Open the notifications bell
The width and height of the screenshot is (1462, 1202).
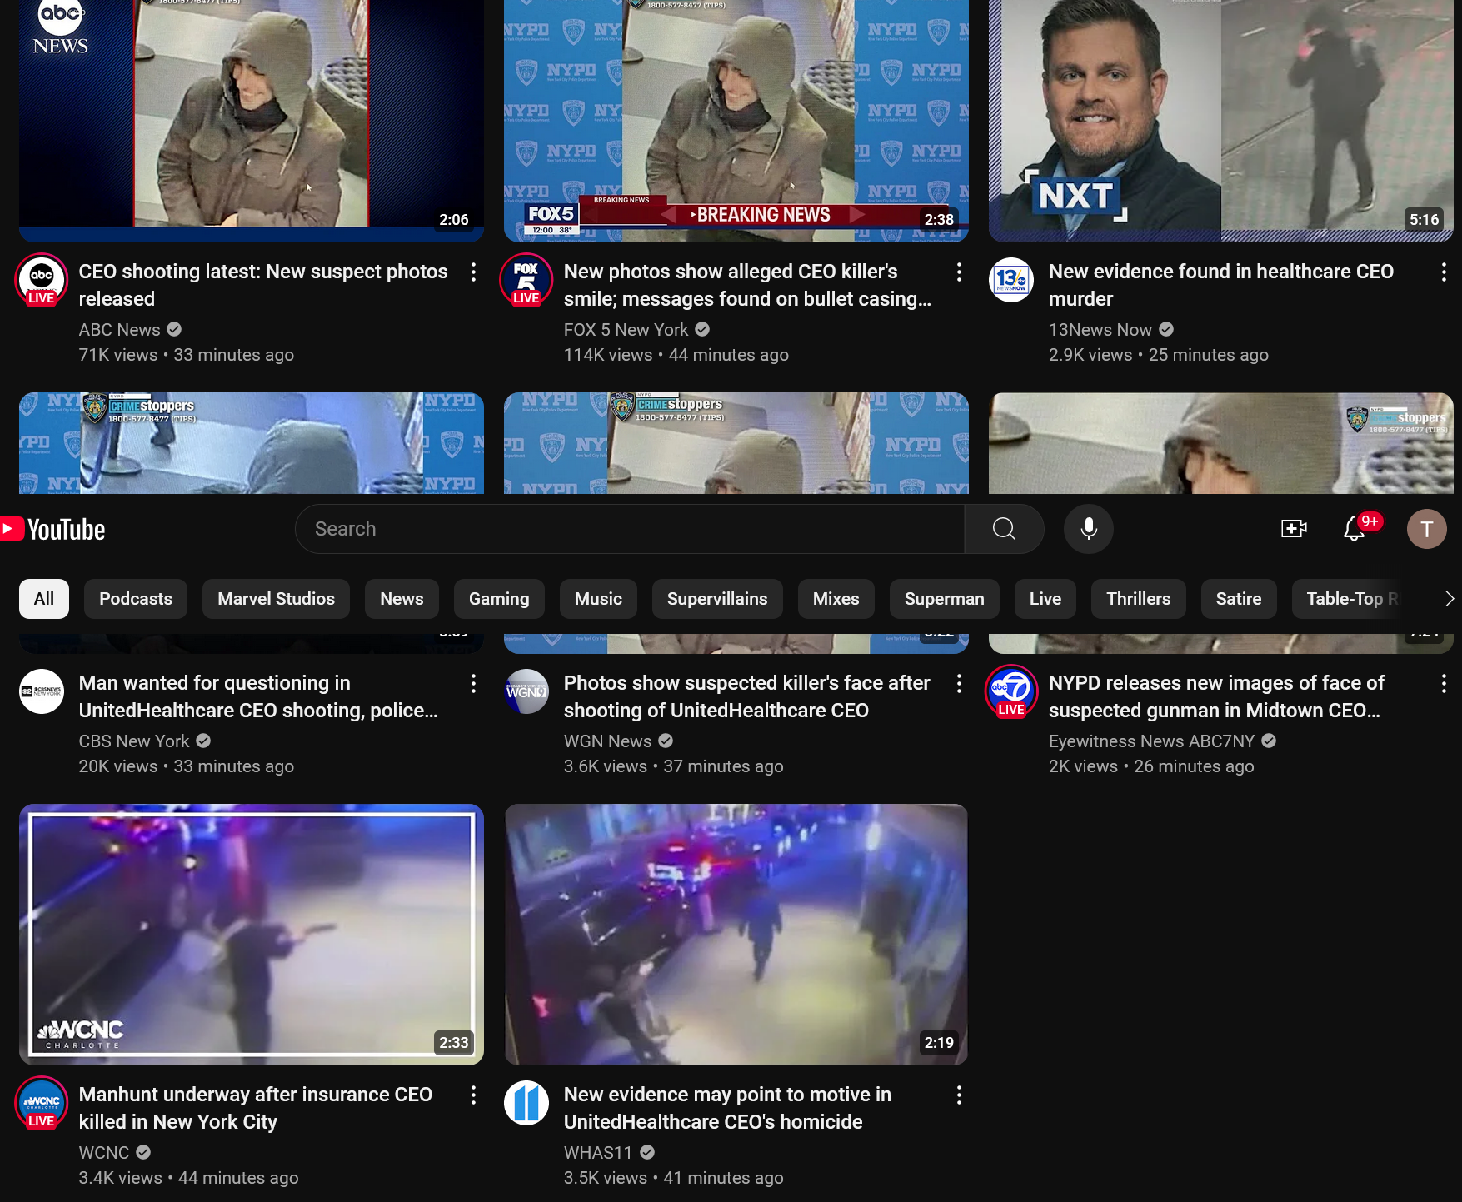tap(1355, 529)
